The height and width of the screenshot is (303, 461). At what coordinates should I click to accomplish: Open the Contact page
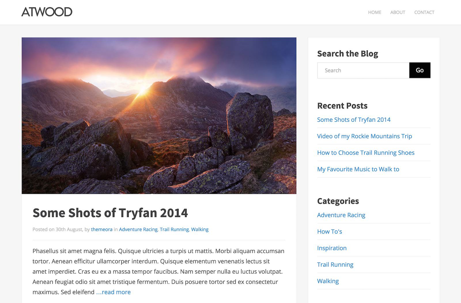point(424,12)
